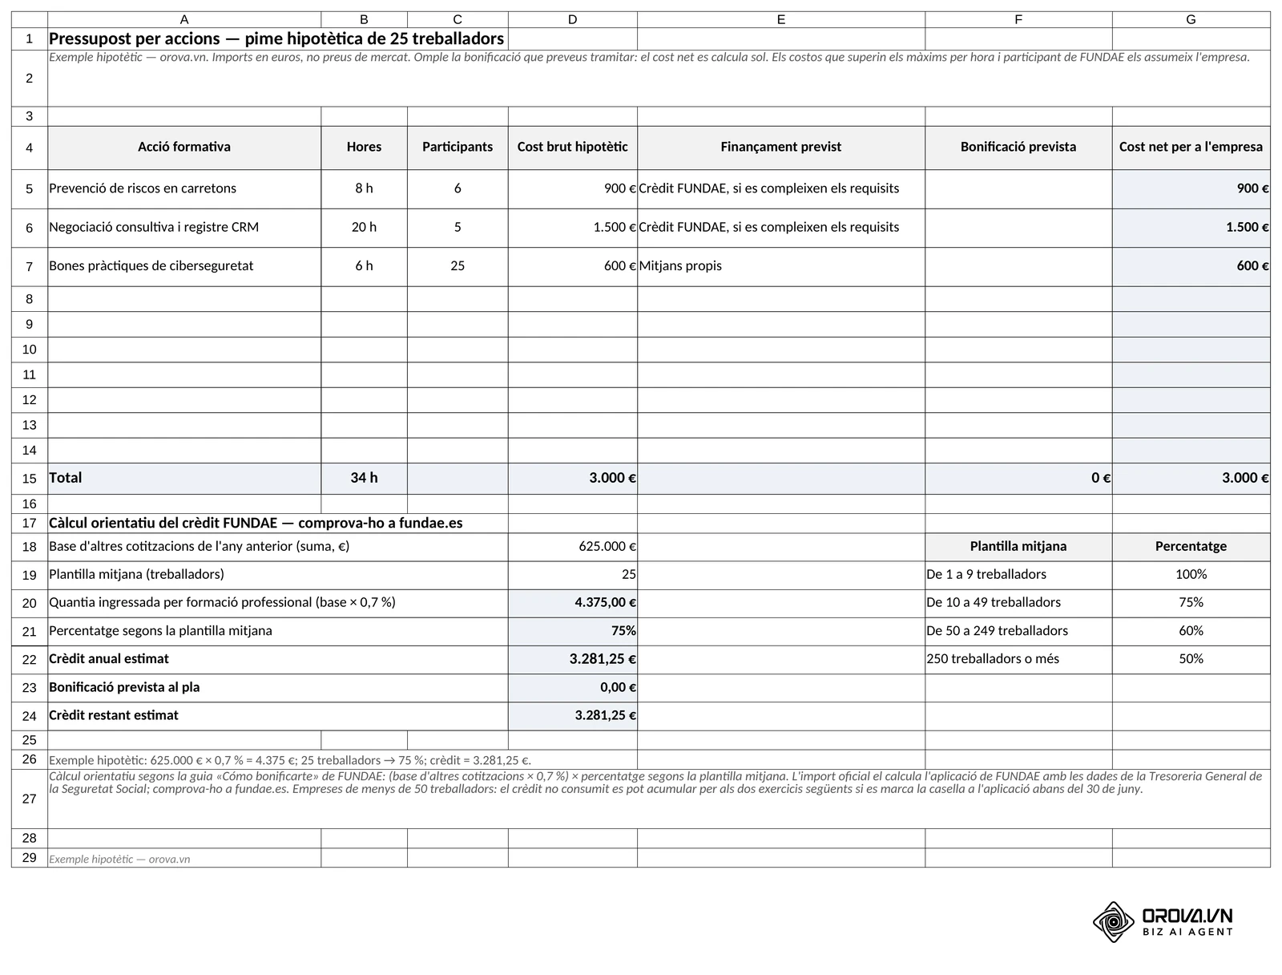Select the row 22 header

[x=30, y=660]
